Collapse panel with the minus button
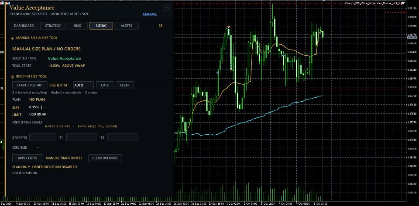 pyautogui.click(x=166, y=8)
